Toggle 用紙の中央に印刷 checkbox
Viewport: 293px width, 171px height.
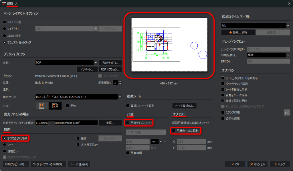(x=174, y=130)
